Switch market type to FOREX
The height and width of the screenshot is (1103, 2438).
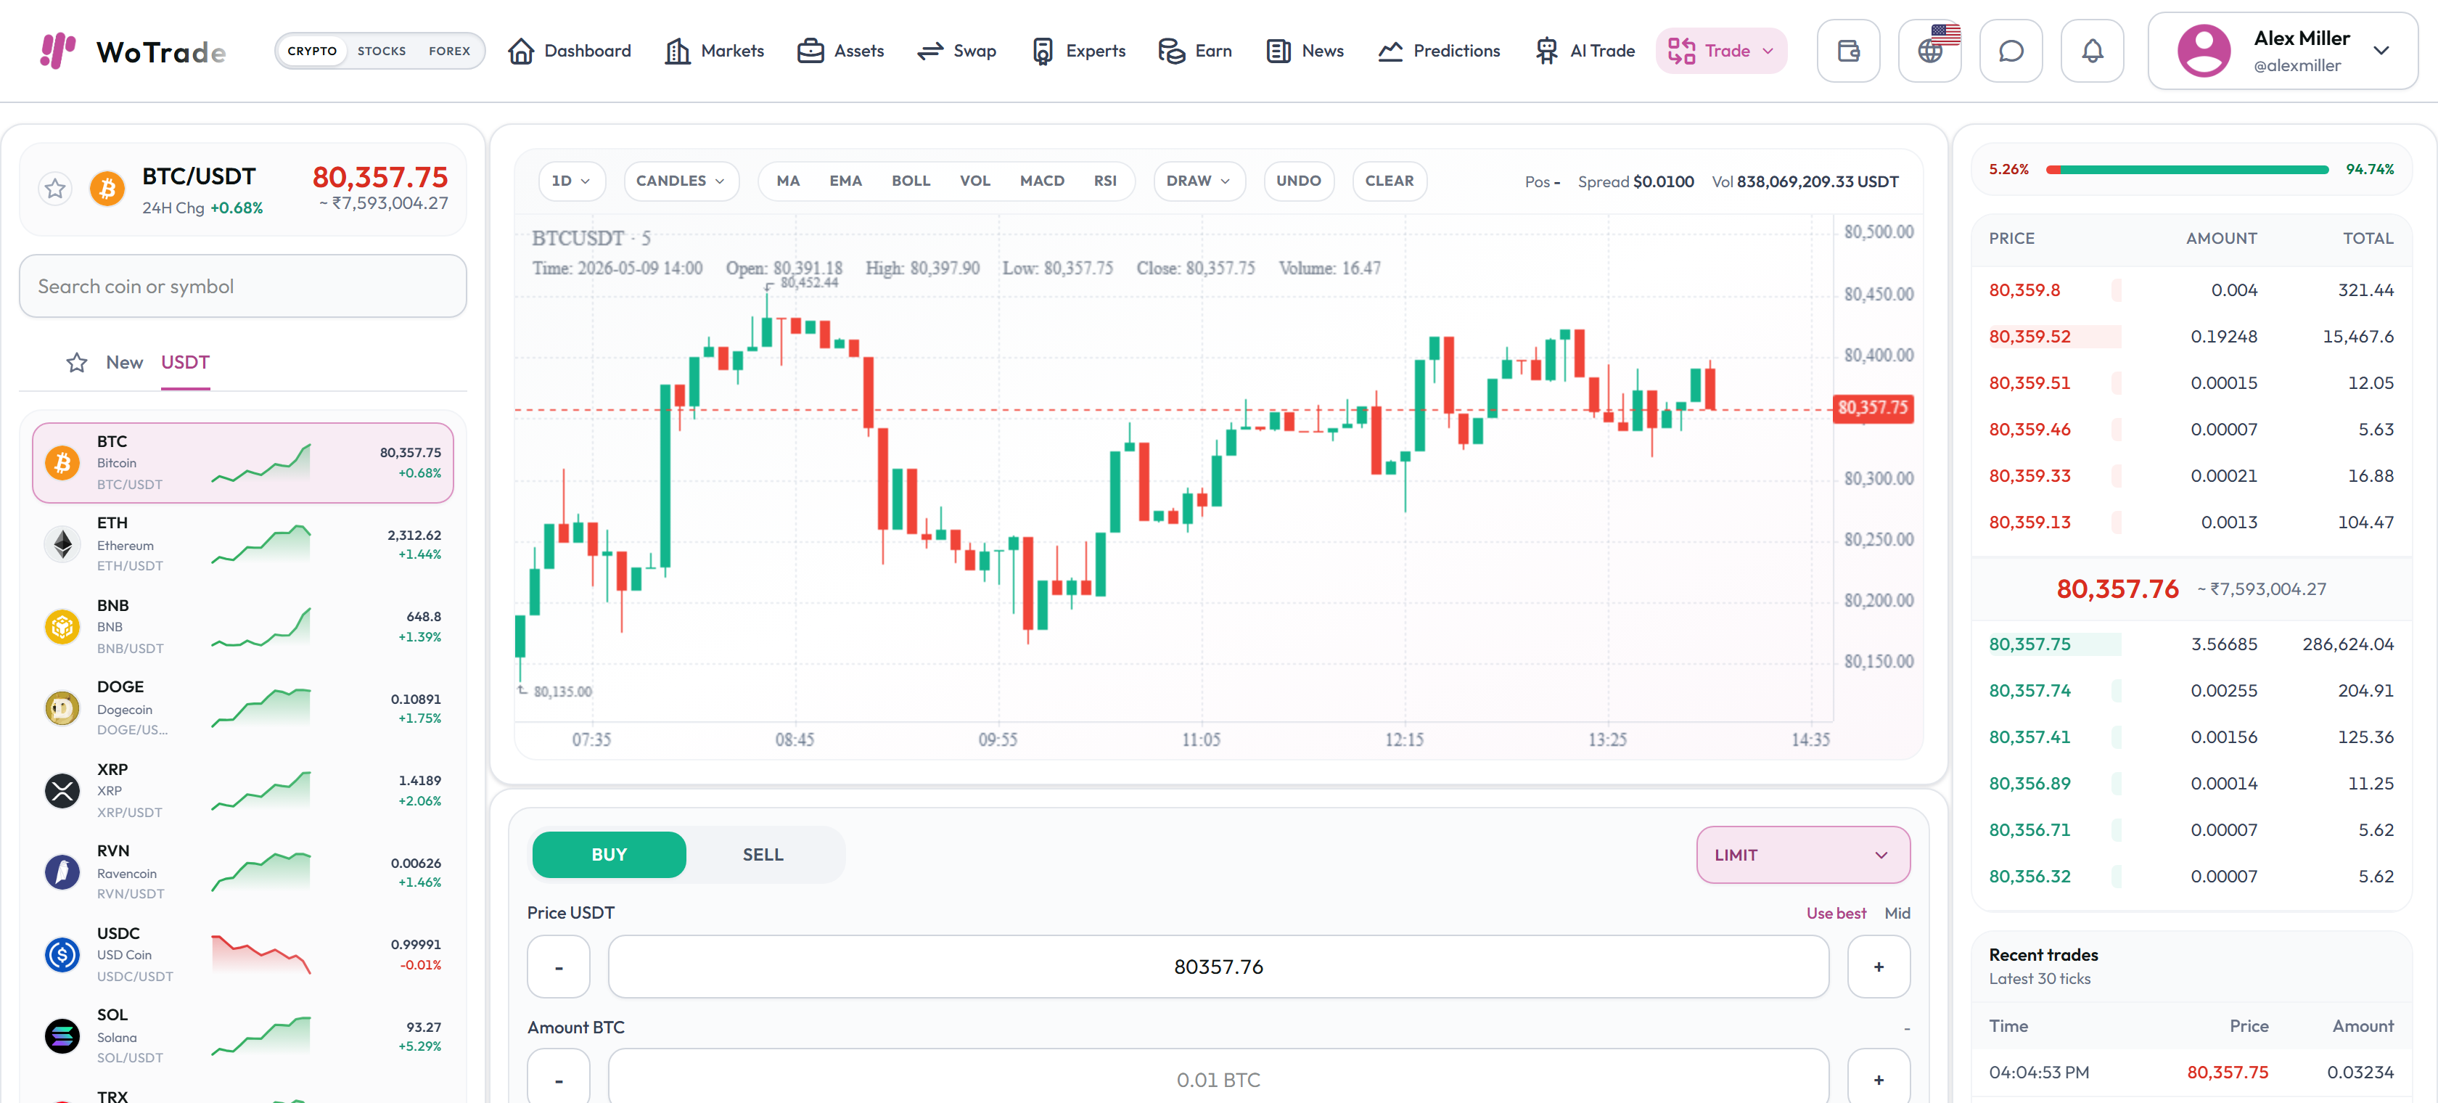tap(450, 51)
